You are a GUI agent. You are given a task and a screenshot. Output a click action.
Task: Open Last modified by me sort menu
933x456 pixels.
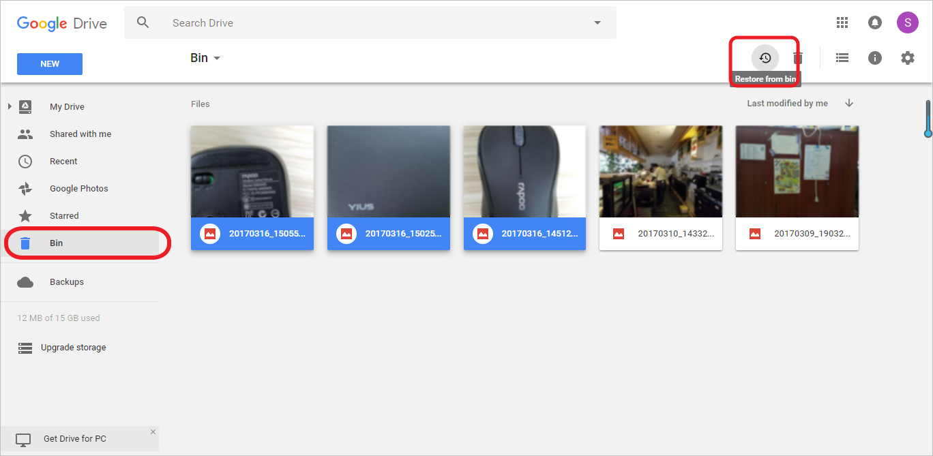pos(787,104)
